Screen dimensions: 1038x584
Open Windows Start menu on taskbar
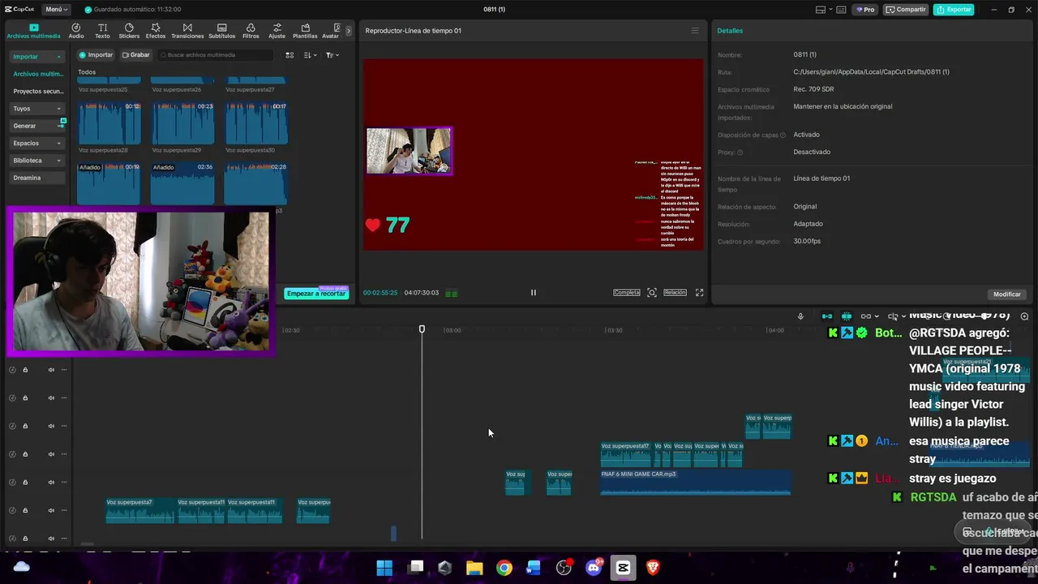point(384,568)
